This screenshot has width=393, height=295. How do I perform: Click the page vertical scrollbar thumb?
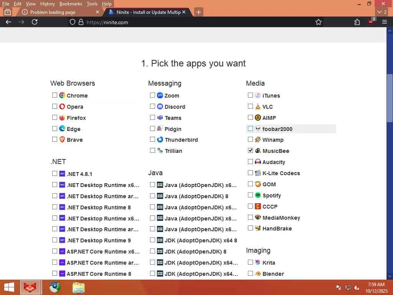coord(390,98)
